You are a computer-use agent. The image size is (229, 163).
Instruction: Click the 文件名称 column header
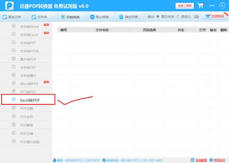pos(102,30)
